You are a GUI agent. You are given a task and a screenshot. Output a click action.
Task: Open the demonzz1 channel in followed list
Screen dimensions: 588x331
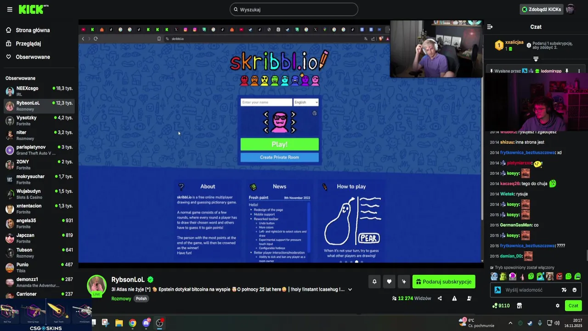[39, 282]
